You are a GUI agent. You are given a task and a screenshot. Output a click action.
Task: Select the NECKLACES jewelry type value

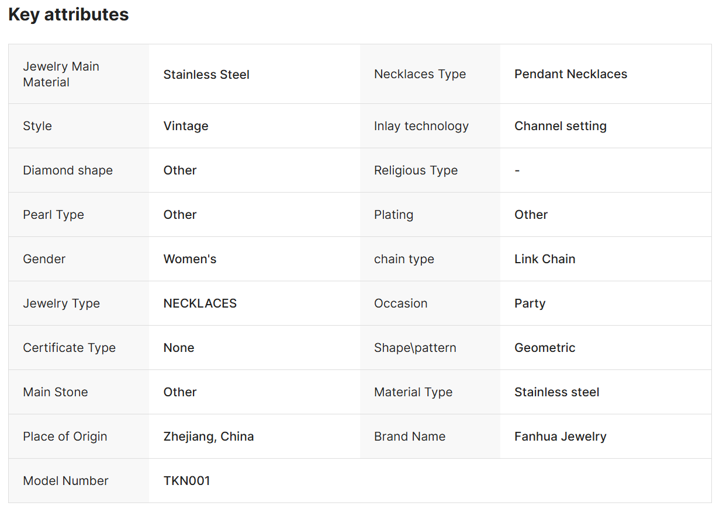(x=200, y=303)
